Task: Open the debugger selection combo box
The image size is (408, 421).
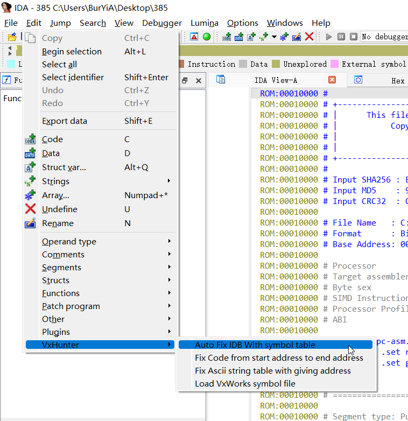Action: click(383, 37)
